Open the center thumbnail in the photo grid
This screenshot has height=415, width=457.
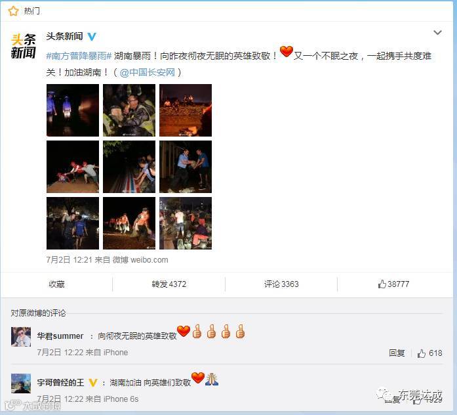[x=129, y=167]
